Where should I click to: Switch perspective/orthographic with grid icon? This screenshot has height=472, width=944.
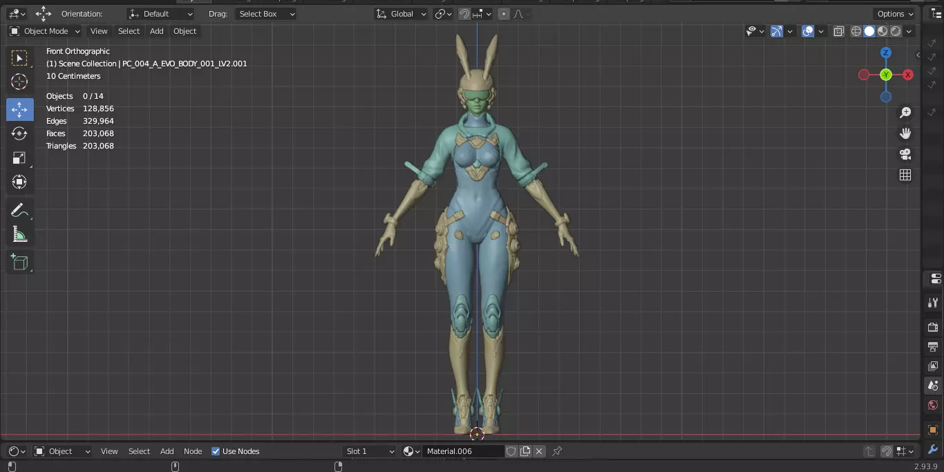(905, 175)
